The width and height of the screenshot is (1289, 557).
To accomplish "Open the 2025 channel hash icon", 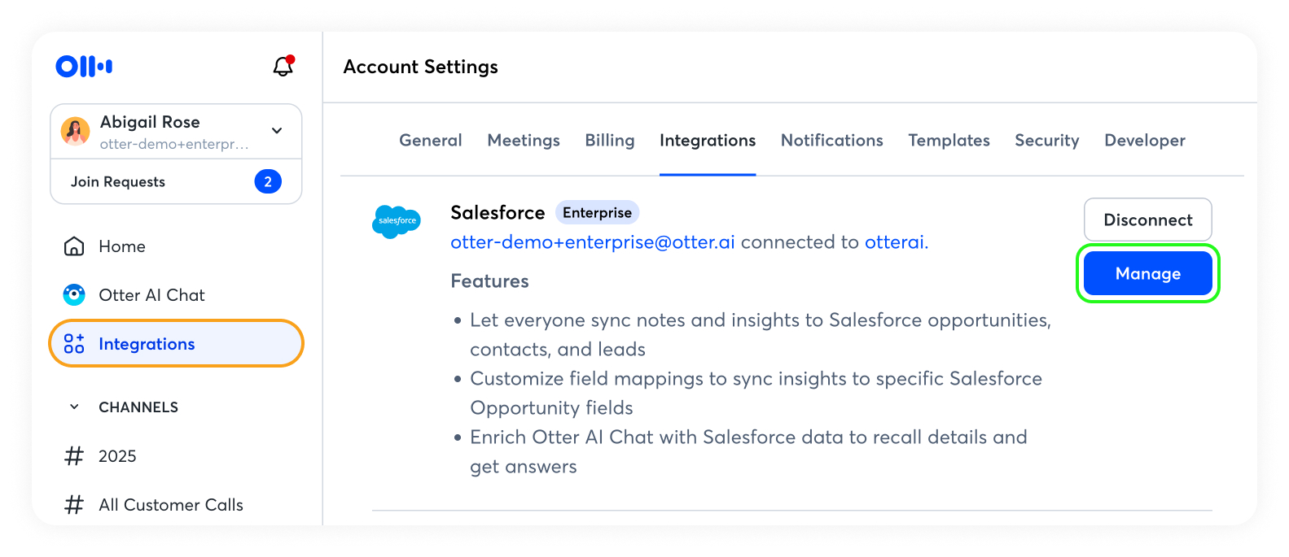I will point(74,456).
